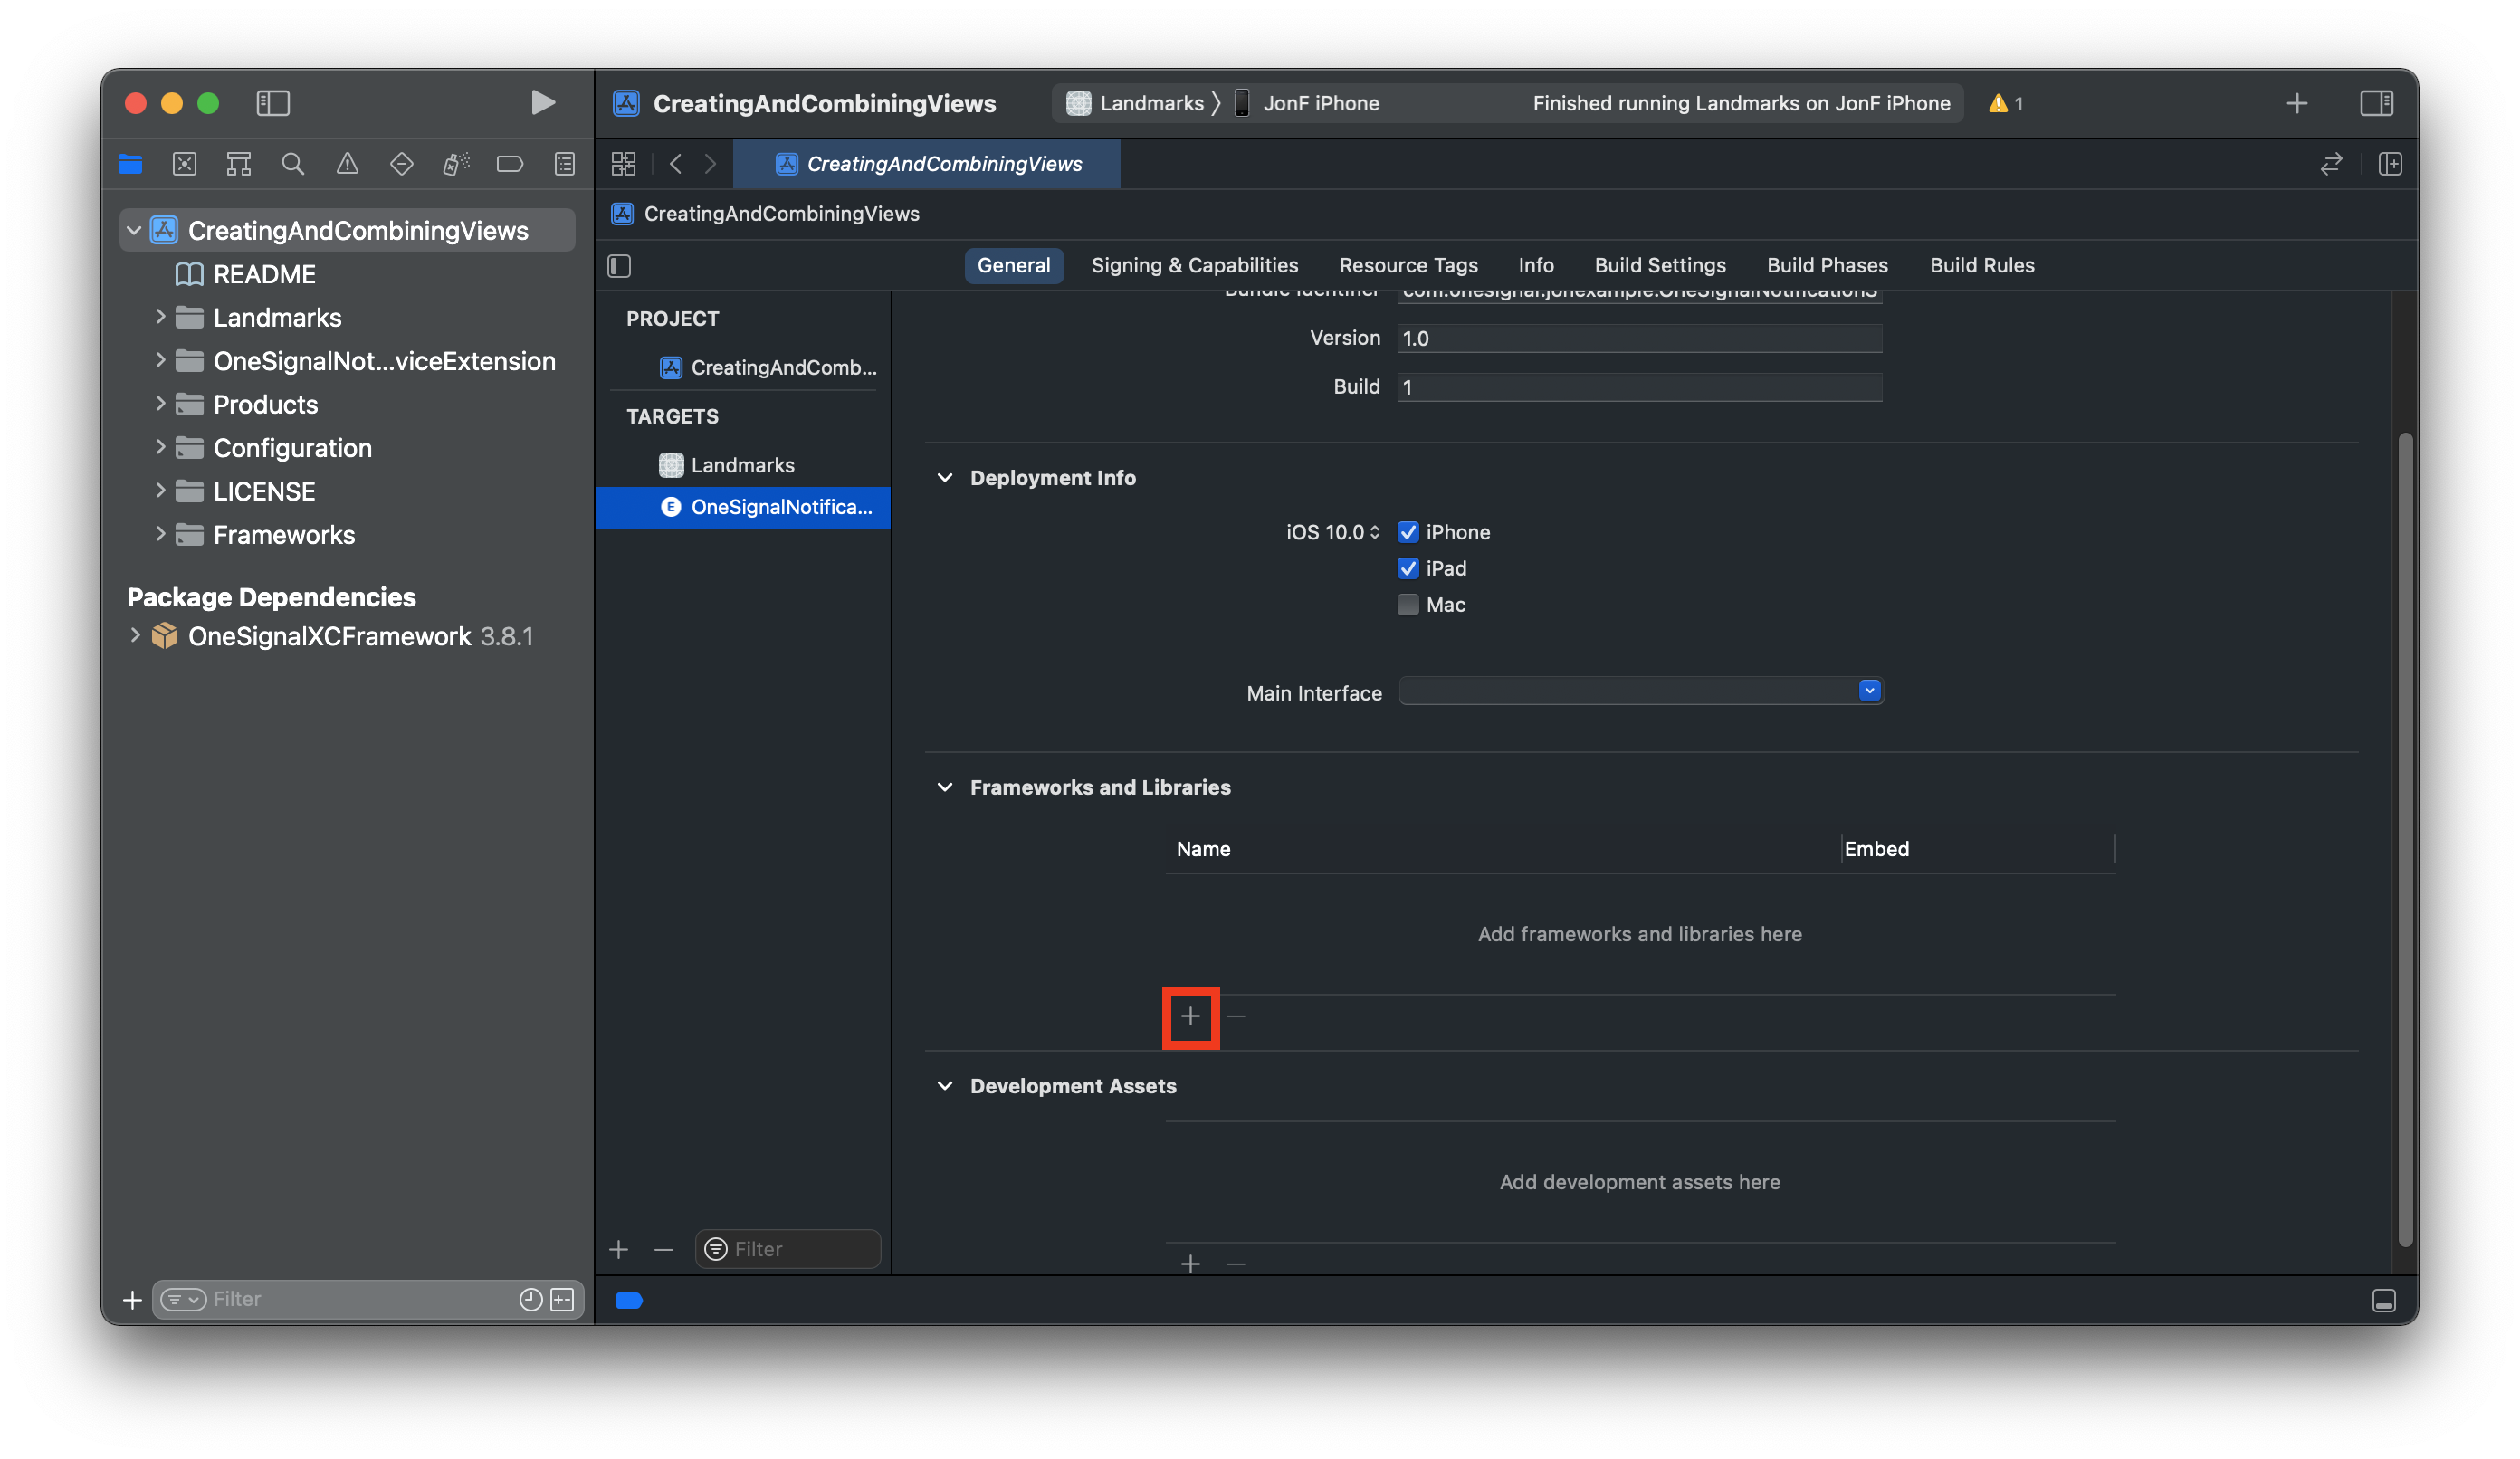2520x1459 pixels.
Task: Switch to Build Rules tab
Action: pyautogui.click(x=1981, y=265)
